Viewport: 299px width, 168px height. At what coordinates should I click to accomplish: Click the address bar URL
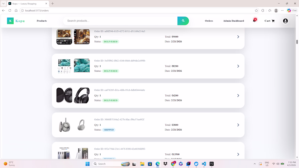[x=37, y=11]
